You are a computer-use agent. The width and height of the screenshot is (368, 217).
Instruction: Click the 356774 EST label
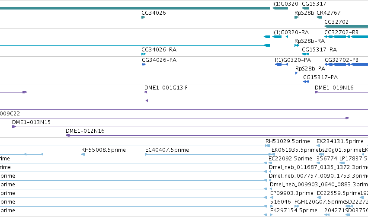point(326,159)
